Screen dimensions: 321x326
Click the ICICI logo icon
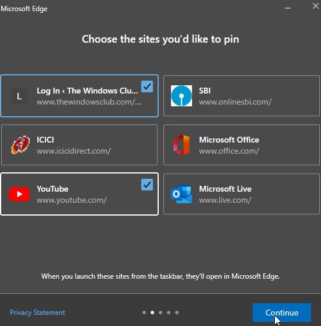(x=20, y=145)
